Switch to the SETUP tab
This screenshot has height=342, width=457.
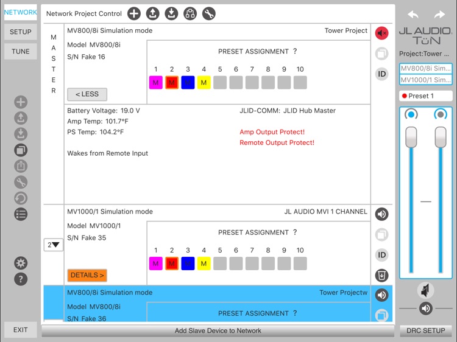tap(20, 32)
